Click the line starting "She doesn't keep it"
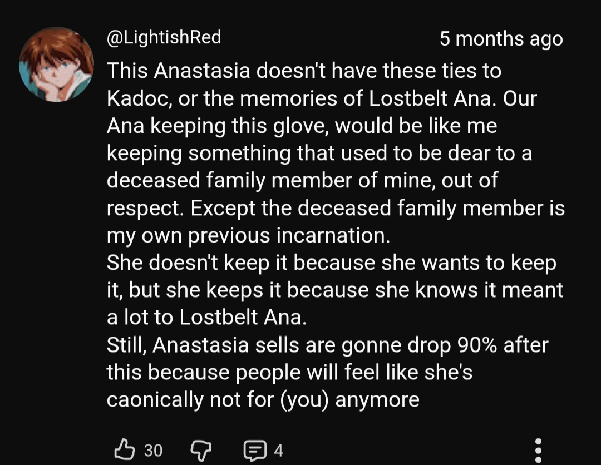The image size is (601, 465). (x=331, y=263)
